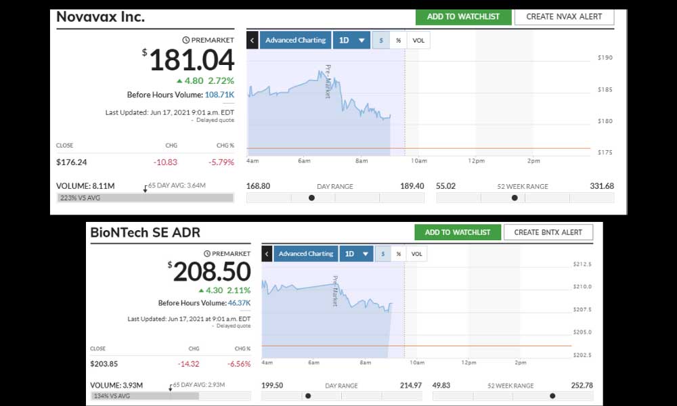
Task: Open Novavax 1D timeframe dropdown
Action: [351, 40]
